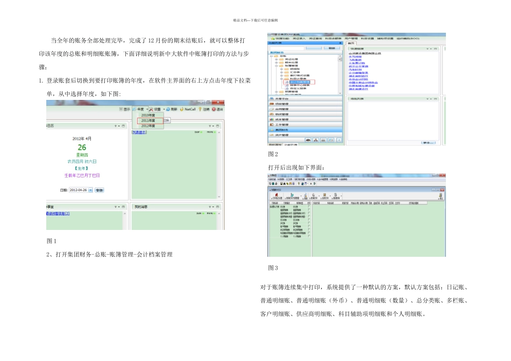Expand the 凭证处理 folder node
Image resolution: width=511 pixels, height=361 pixels.
pos(276,59)
